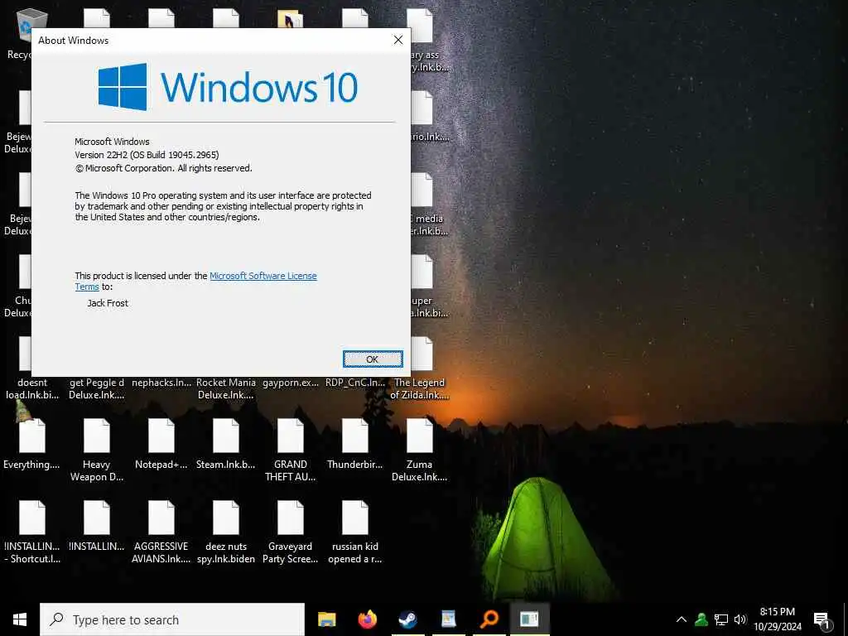
Task: Click the About Windows title bar text
Action: [73, 41]
